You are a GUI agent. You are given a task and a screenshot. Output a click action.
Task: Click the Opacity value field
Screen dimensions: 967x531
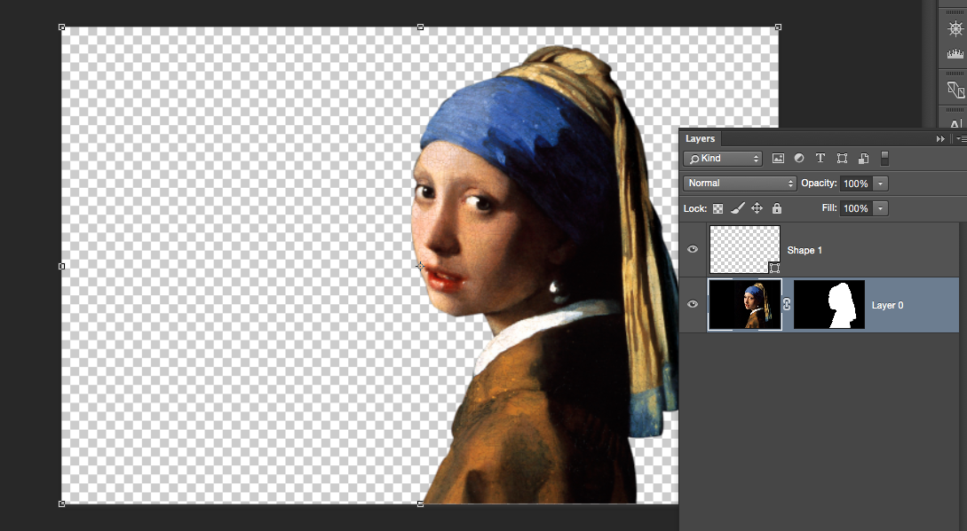(856, 184)
